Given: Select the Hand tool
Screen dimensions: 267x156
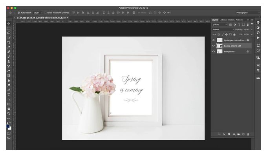Looking at the screenshot, I should tap(9, 109).
